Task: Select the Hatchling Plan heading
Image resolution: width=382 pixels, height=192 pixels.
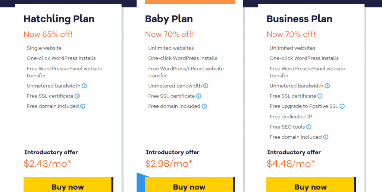Action: tap(59, 19)
